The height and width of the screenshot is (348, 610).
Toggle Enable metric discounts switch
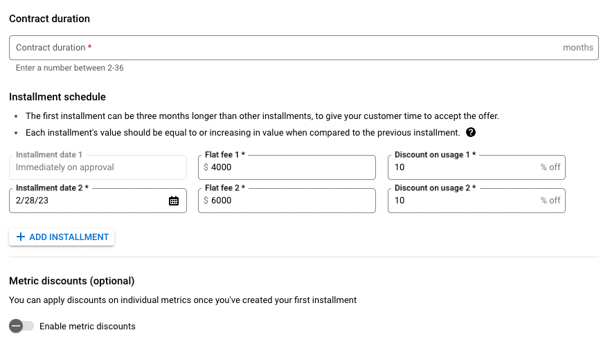[x=21, y=326]
